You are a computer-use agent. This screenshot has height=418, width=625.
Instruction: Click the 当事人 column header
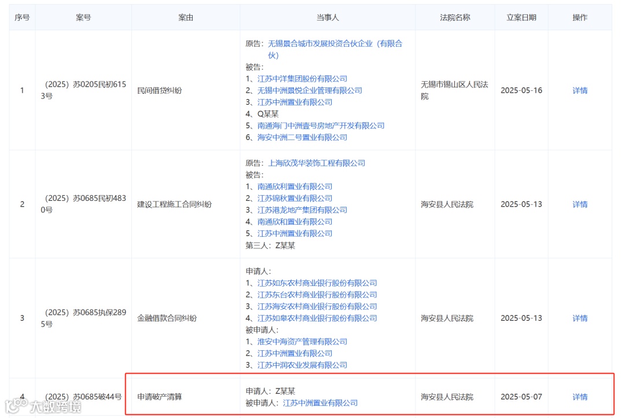pyautogui.click(x=328, y=17)
